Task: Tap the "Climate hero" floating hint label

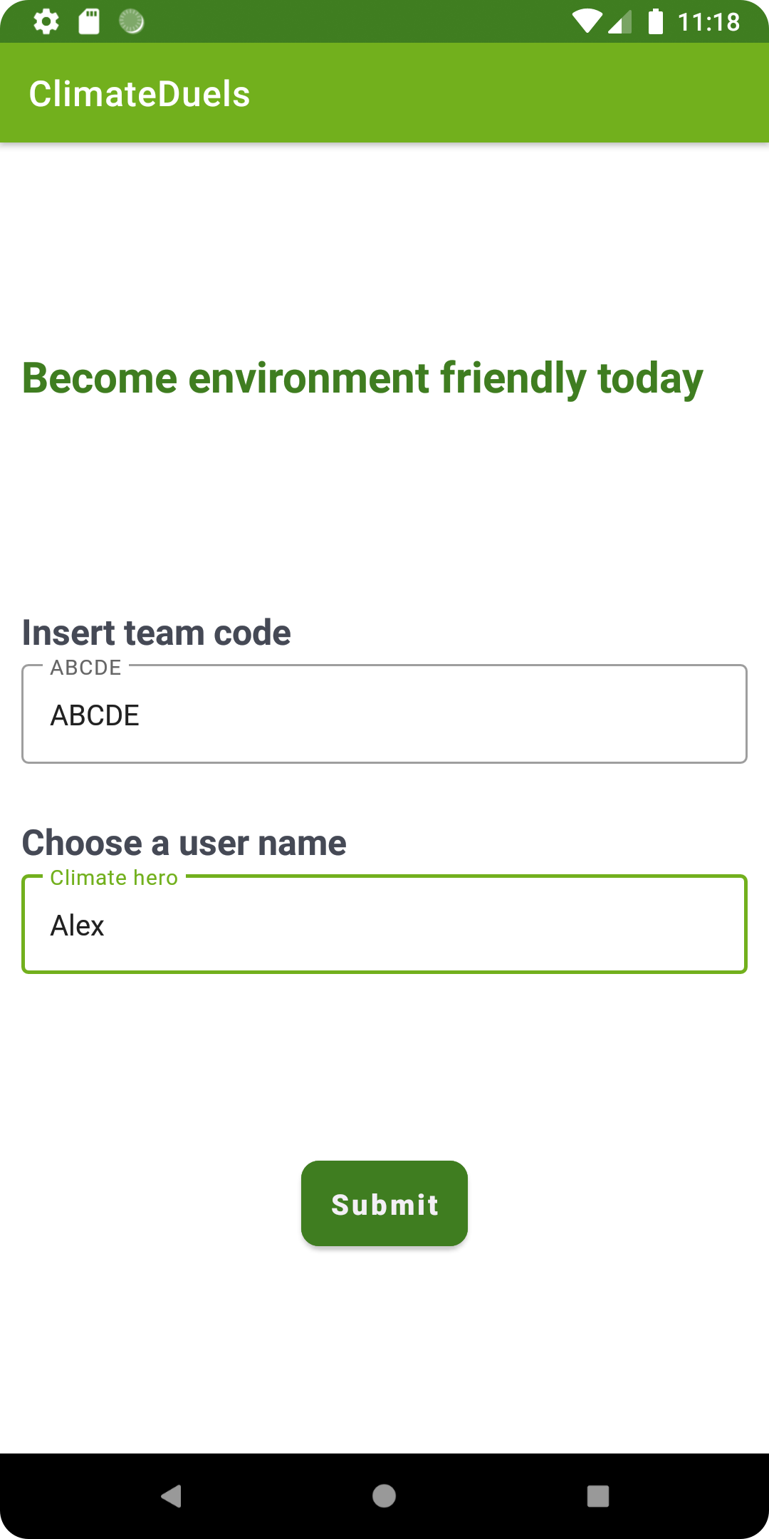Action: click(x=114, y=878)
